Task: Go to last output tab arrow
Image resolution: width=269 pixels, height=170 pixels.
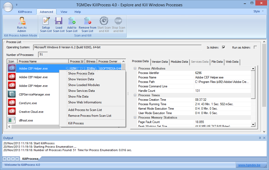Action: coord(17,159)
